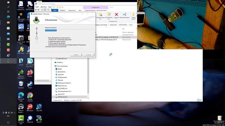Open Средства работы с приложениями tab
The image size is (225, 126).
coord(96,10)
